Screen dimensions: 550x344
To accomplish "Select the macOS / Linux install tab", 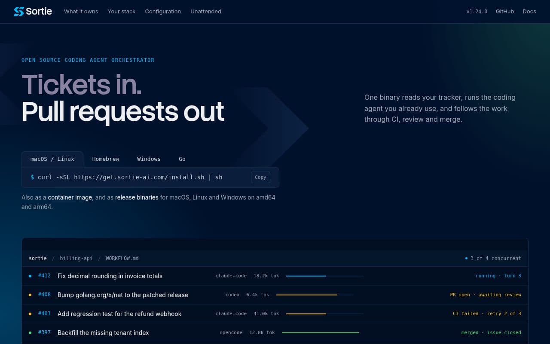I will [x=52, y=159].
